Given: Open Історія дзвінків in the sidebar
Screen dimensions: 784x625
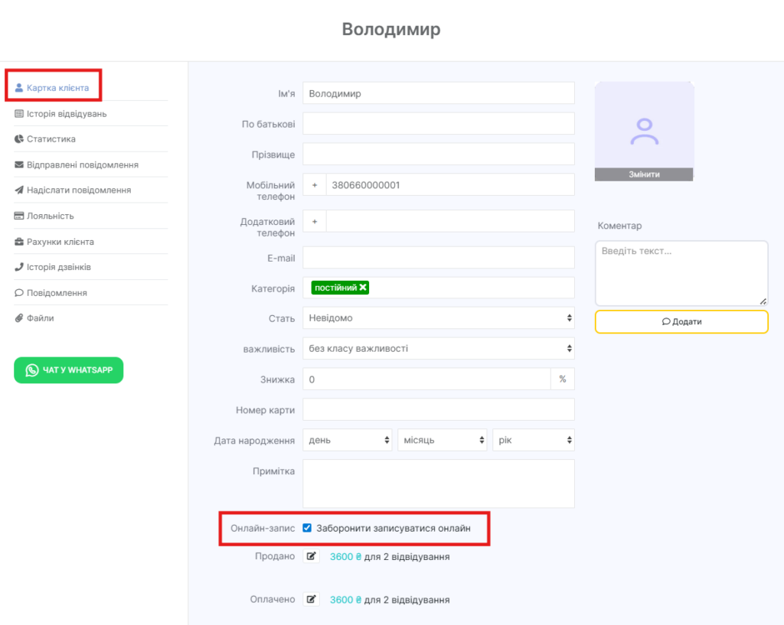Looking at the screenshot, I should (x=58, y=267).
